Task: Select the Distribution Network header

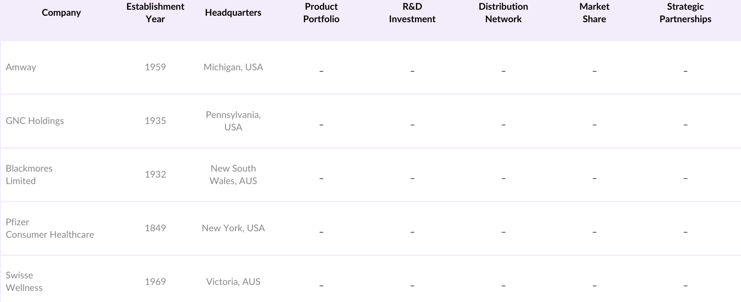Action: (x=503, y=13)
